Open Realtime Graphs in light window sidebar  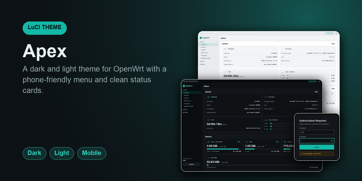click(208, 58)
